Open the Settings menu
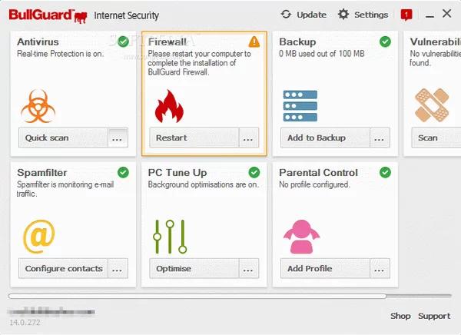This screenshot has height=335, width=461. click(x=363, y=15)
